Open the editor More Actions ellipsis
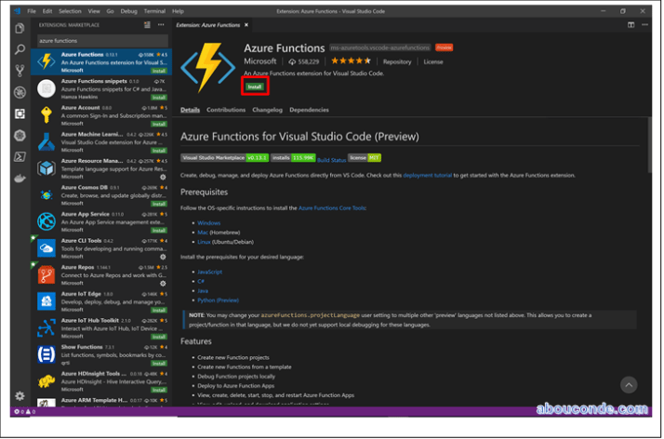This screenshot has width=664, height=439. coord(647,25)
